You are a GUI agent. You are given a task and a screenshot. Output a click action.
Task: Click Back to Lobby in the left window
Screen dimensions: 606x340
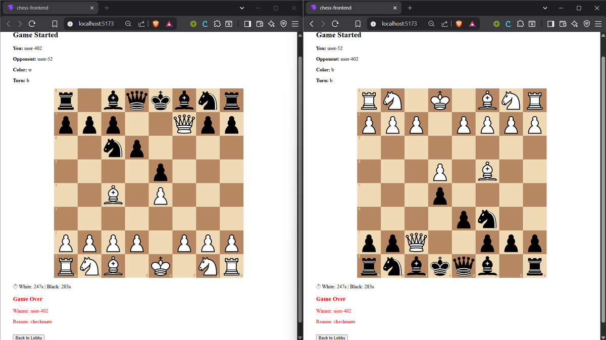[29, 337]
